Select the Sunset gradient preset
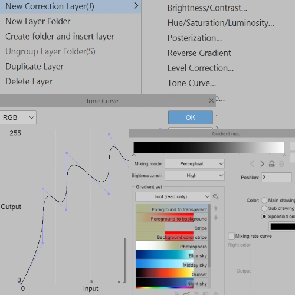The width and height of the screenshot is (295, 295). [172, 273]
